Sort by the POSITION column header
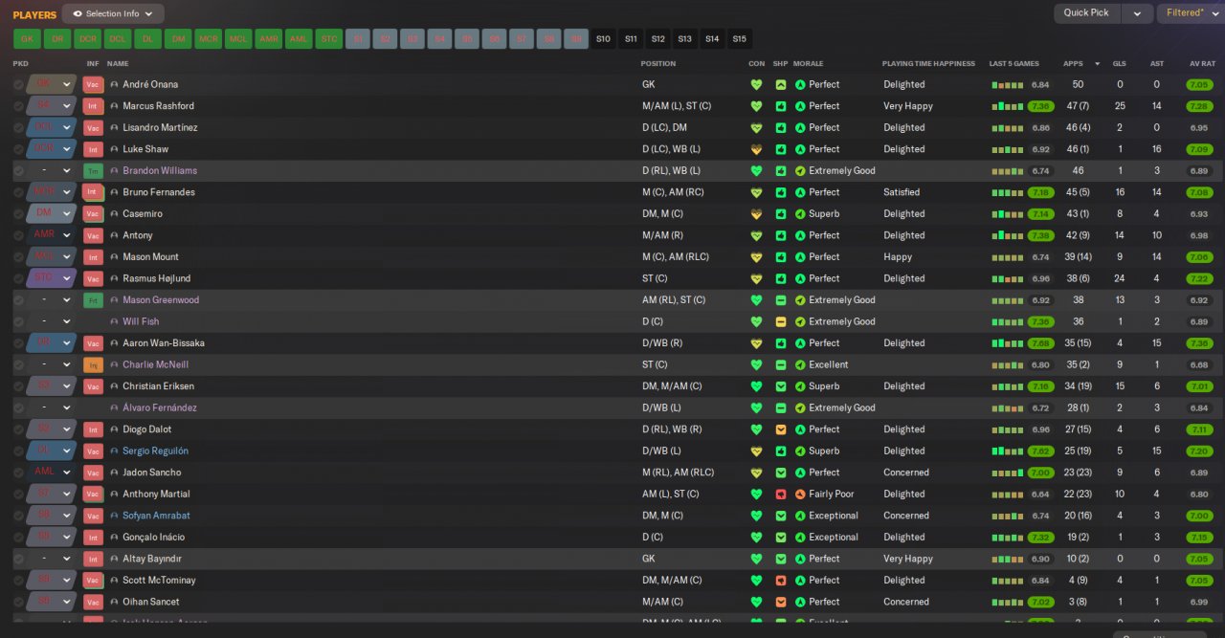Image resolution: width=1225 pixels, height=638 pixels. tap(657, 64)
